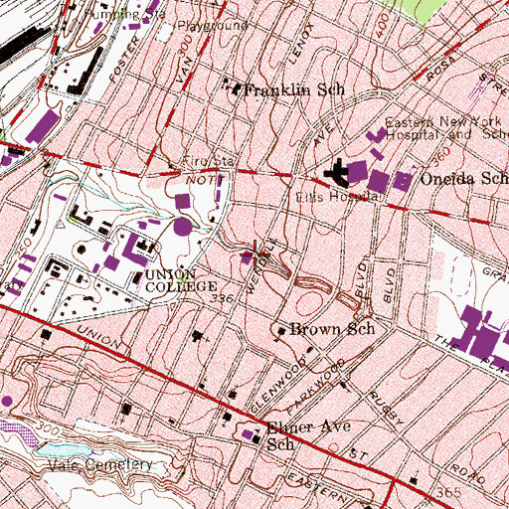Click the 360 contour label

(x=441, y=156)
